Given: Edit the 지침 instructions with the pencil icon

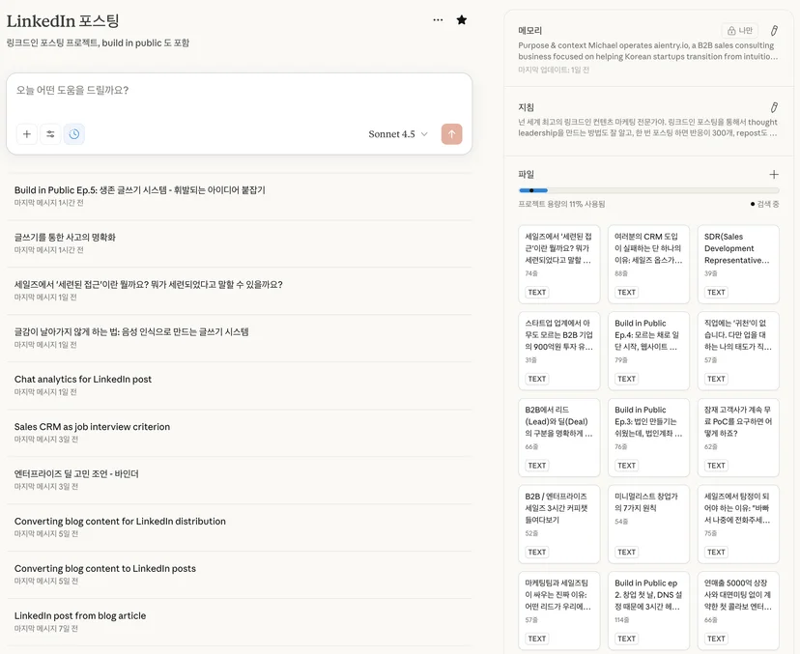Looking at the screenshot, I should coord(774,107).
